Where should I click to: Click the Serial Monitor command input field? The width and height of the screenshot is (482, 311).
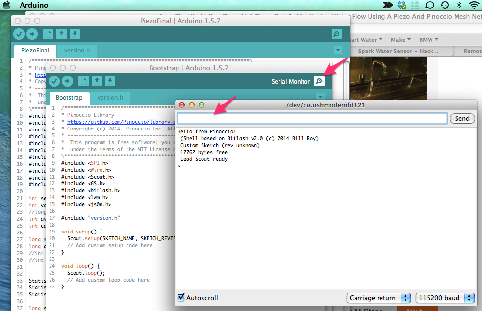(x=312, y=118)
